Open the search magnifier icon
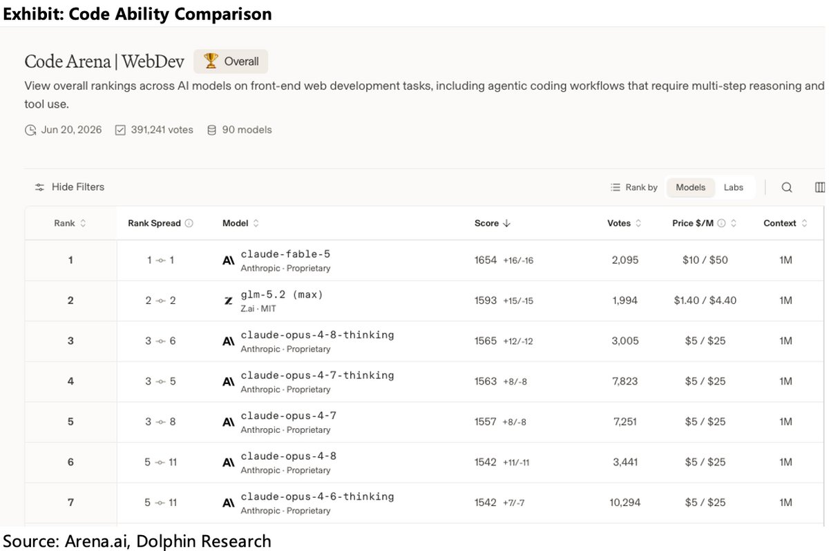829x551 pixels. [787, 187]
